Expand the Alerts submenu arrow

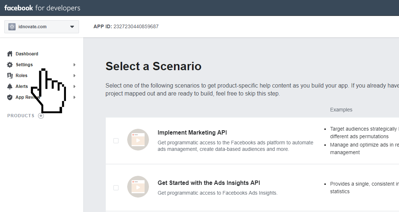pos(74,86)
